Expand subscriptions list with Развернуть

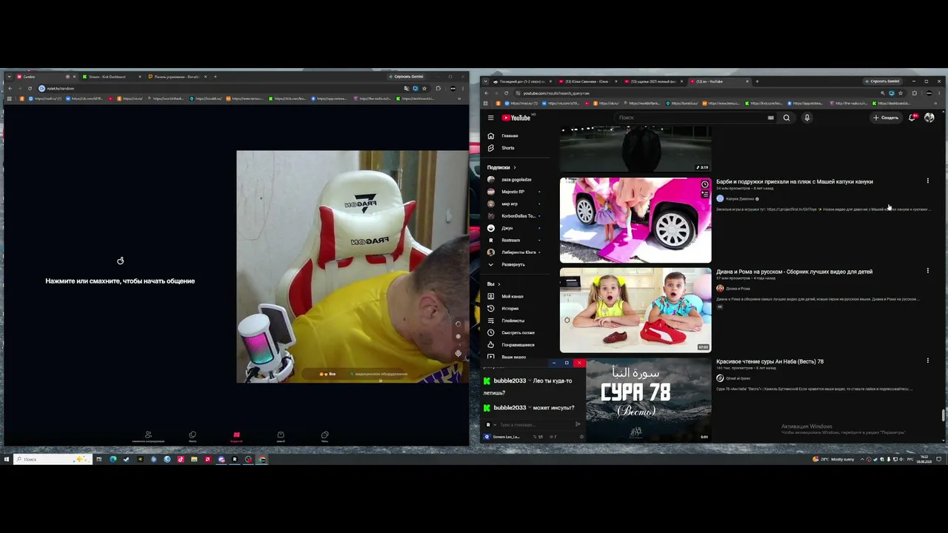pos(515,264)
